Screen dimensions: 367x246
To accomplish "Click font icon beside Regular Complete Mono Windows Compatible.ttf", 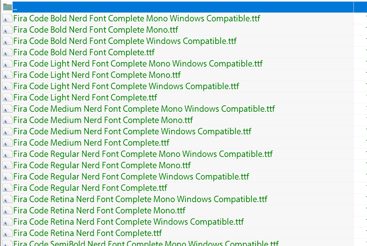I will (x=7, y=154).
